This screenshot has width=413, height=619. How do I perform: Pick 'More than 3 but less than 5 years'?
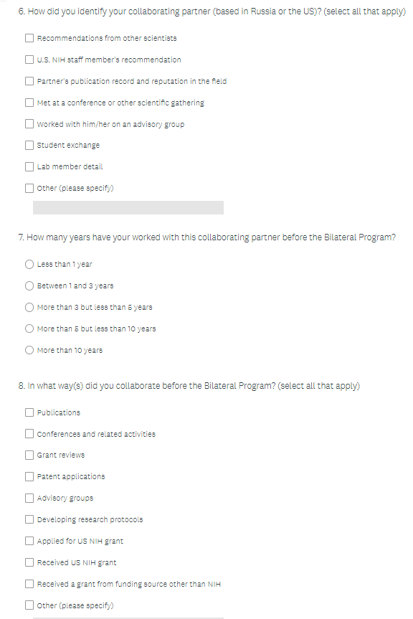pos(29,307)
